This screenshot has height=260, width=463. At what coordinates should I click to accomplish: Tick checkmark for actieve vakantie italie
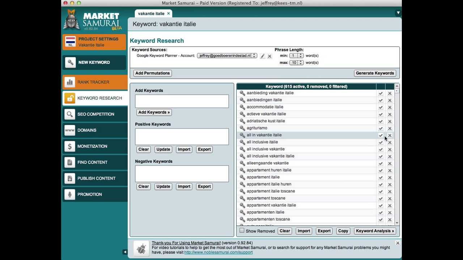[381, 114]
